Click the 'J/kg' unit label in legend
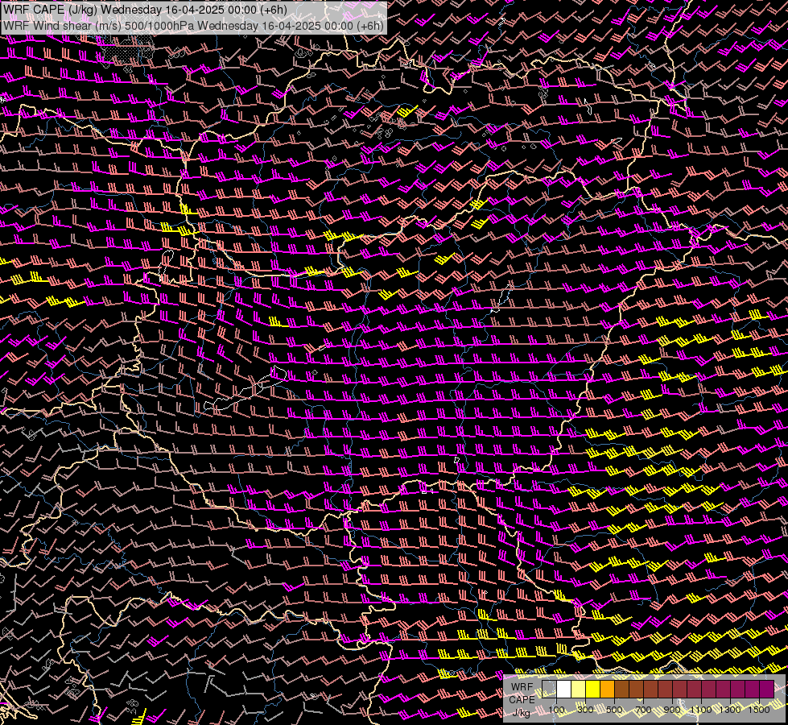Image resolution: width=788 pixels, height=725 pixels. [521, 712]
